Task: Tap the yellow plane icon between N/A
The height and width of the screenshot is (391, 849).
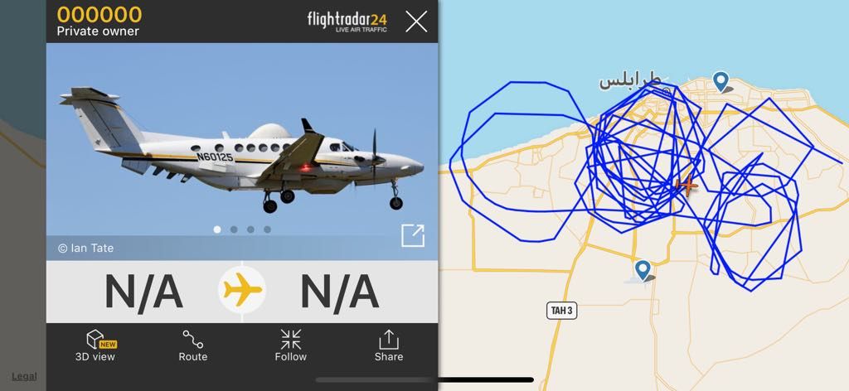Action: pos(242,290)
